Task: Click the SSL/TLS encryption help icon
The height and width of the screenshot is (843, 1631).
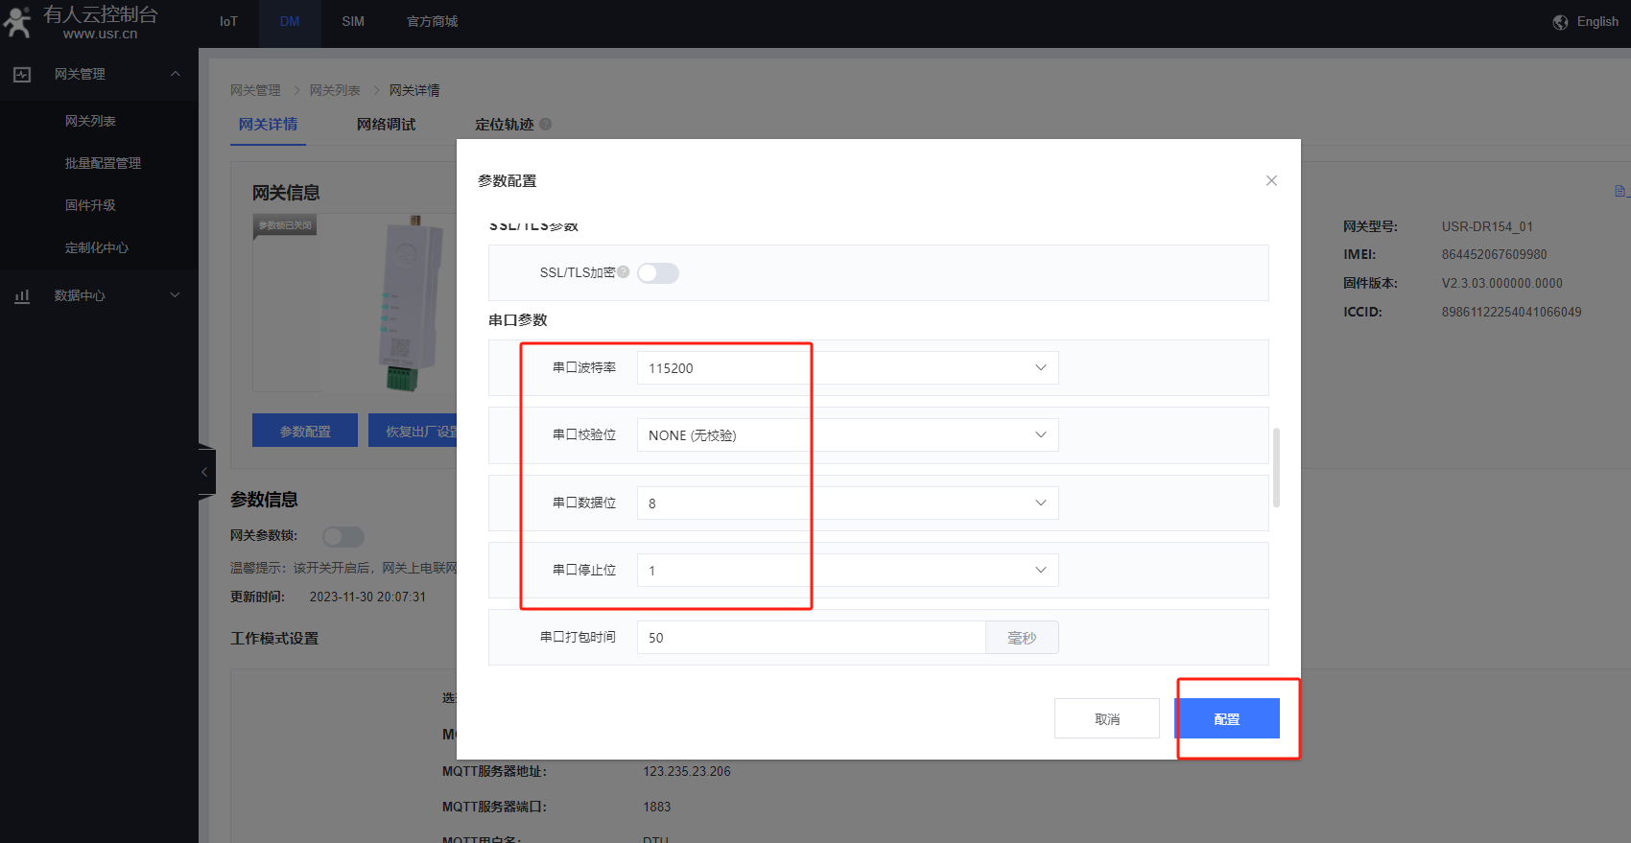Action: click(624, 272)
